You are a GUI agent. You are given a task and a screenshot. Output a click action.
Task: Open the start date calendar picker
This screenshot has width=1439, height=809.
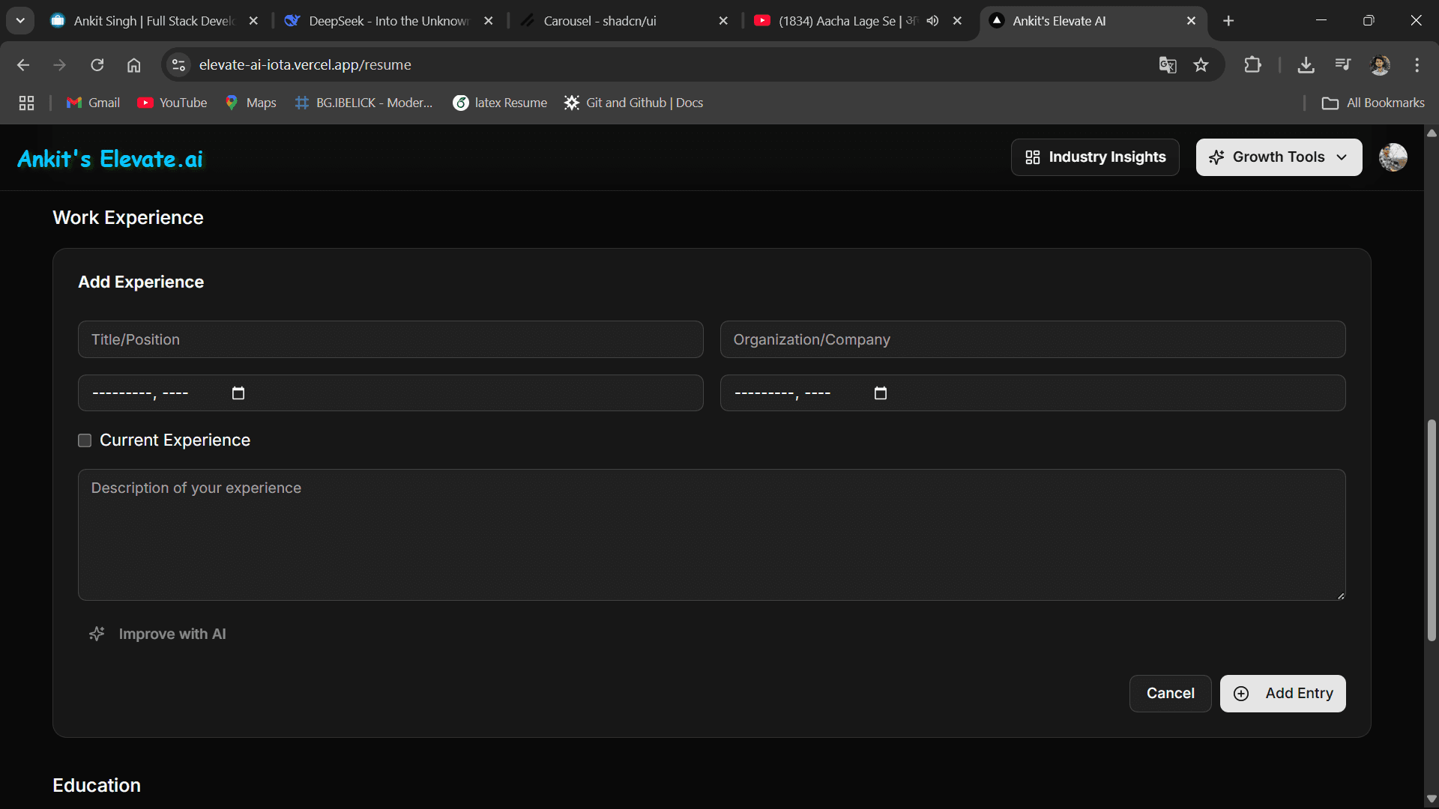coord(238,393)
